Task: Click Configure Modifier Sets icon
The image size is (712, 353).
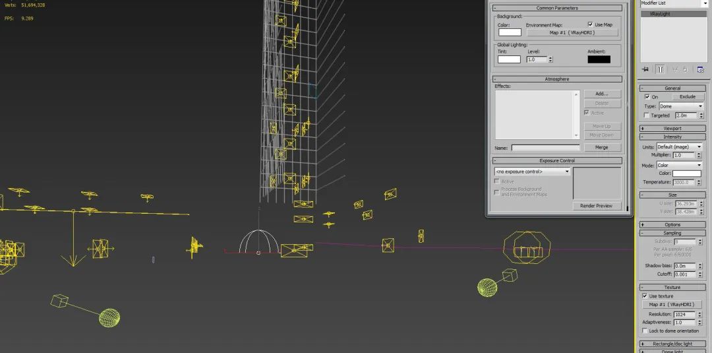Action: click(x=700, y=69)
